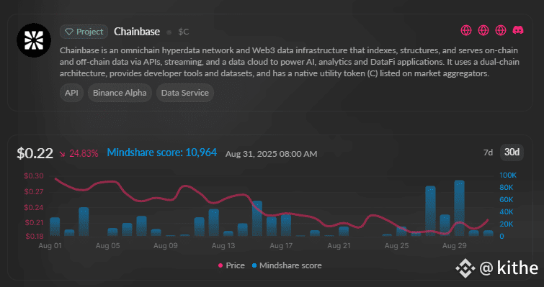
Task: Click the Mindshare score: 10,964 label
Action: pos(161,152)
